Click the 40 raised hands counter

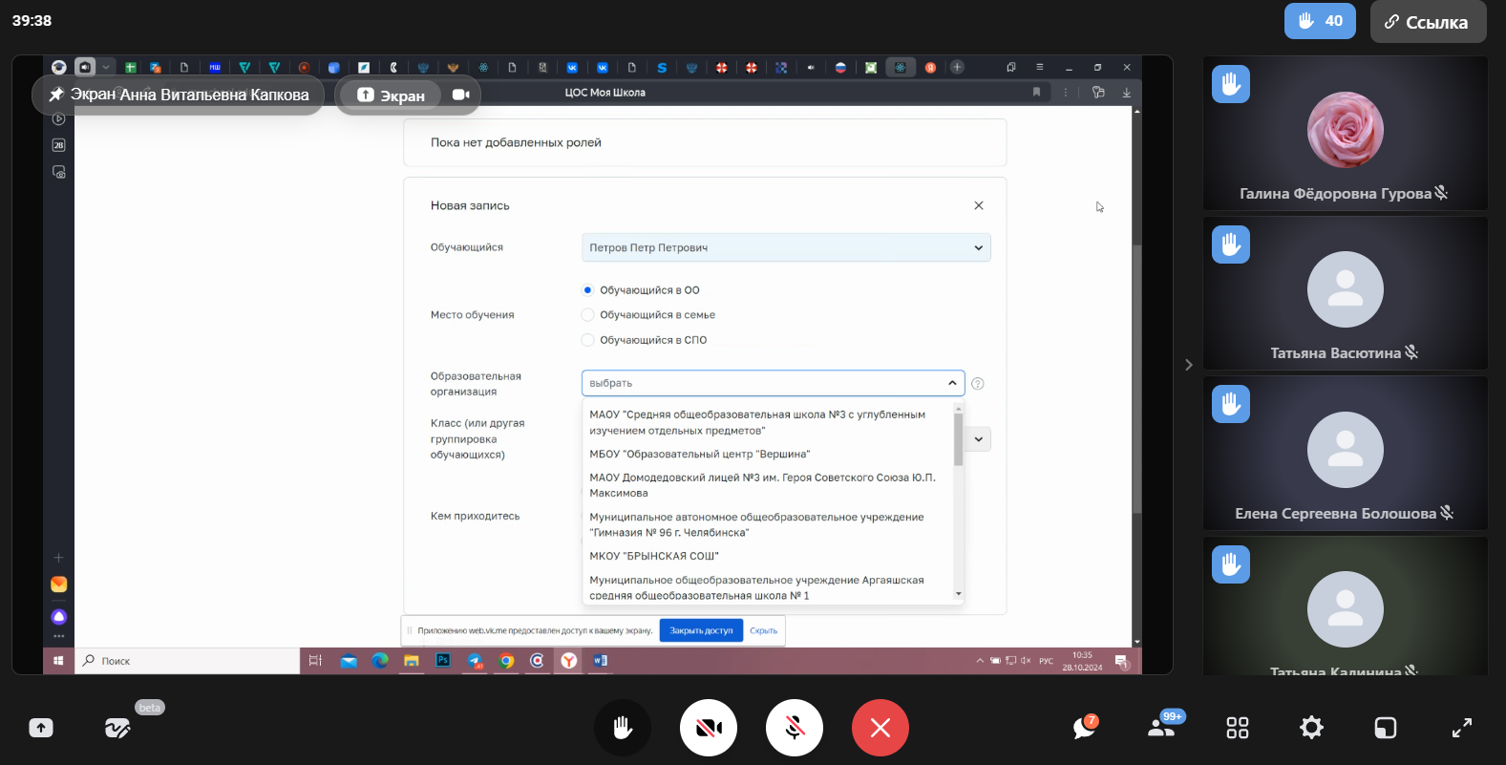point(1319,21)
